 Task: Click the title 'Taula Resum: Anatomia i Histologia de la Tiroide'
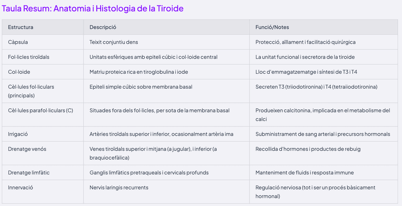click(93, 9)
